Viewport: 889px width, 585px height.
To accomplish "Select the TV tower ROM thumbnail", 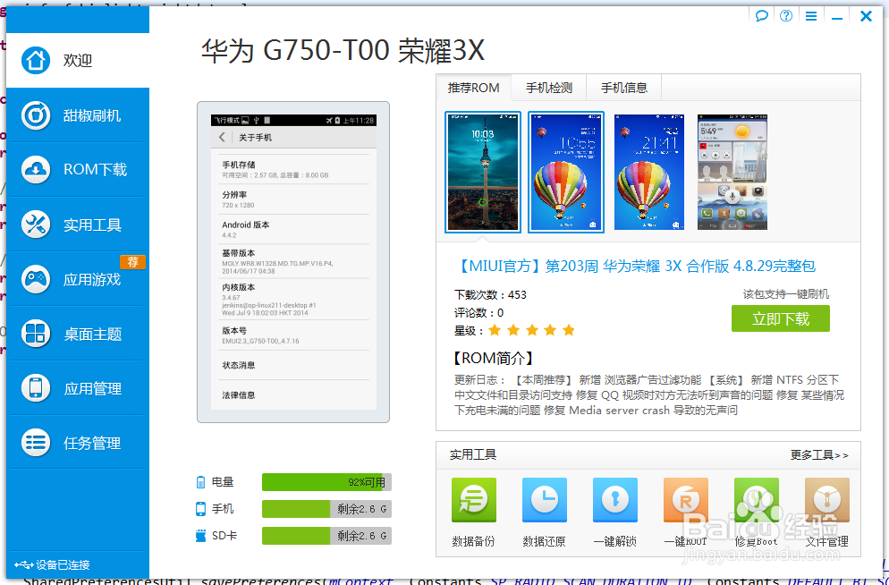I will click(x=482, y=173).
